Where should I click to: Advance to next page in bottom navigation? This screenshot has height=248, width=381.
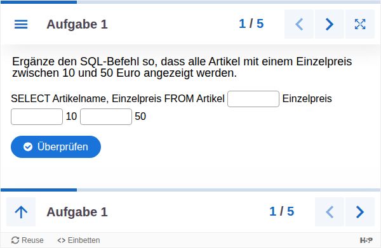(360, 212)
